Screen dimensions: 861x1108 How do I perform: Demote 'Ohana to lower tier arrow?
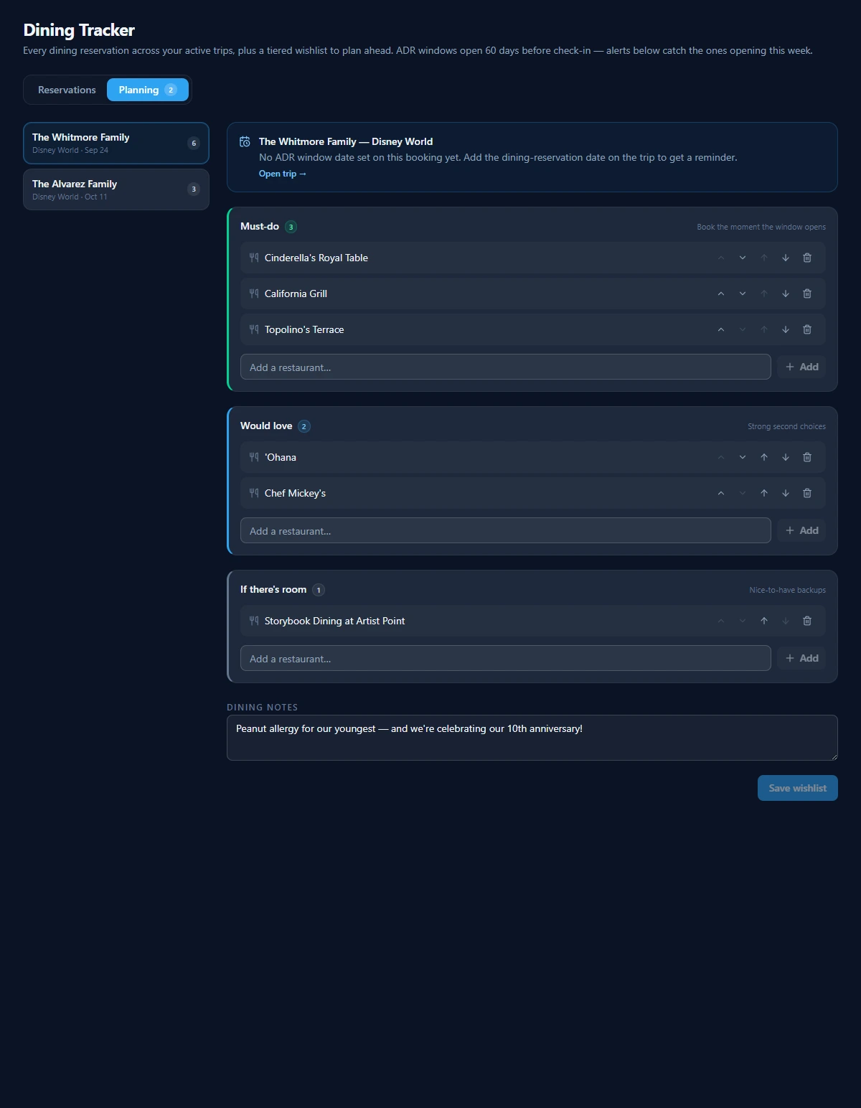pos(786,457)
